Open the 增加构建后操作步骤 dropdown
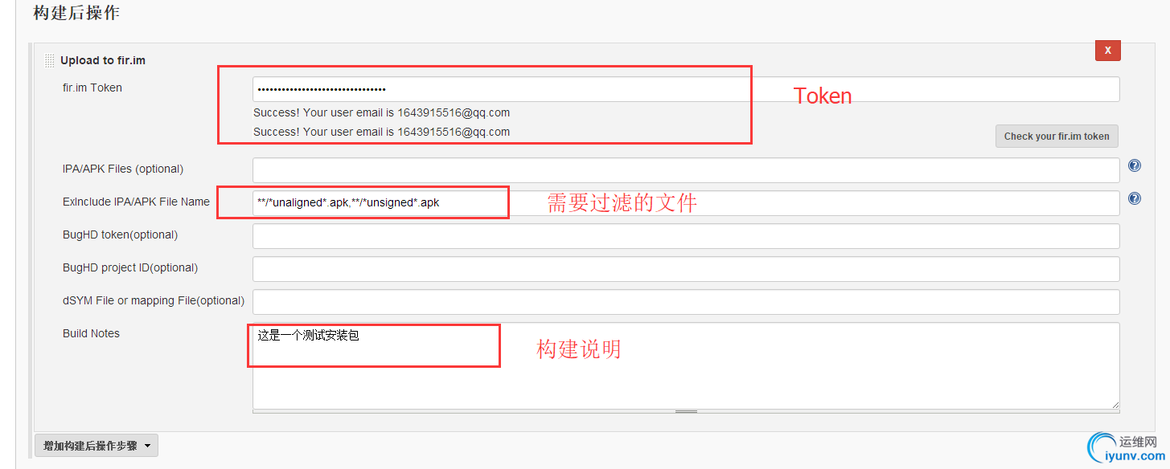 [x=96, y=445]
